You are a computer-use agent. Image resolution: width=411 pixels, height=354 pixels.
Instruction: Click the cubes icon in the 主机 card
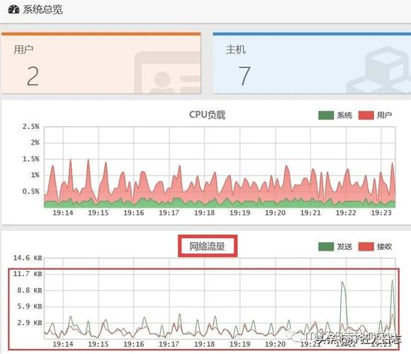[x=379, y=70]
